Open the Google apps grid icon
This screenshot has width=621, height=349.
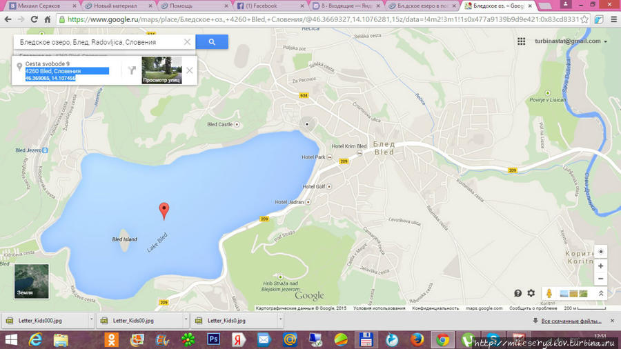click(522, 41)
